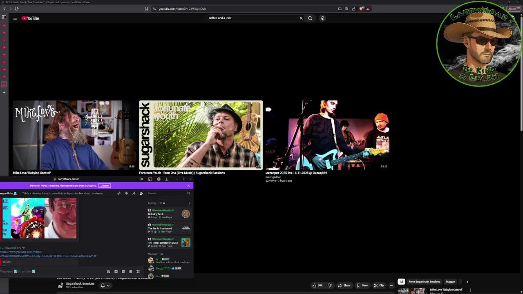Open more actions ellipsis under video
523x294 pixels.
[x=391, y=285]
